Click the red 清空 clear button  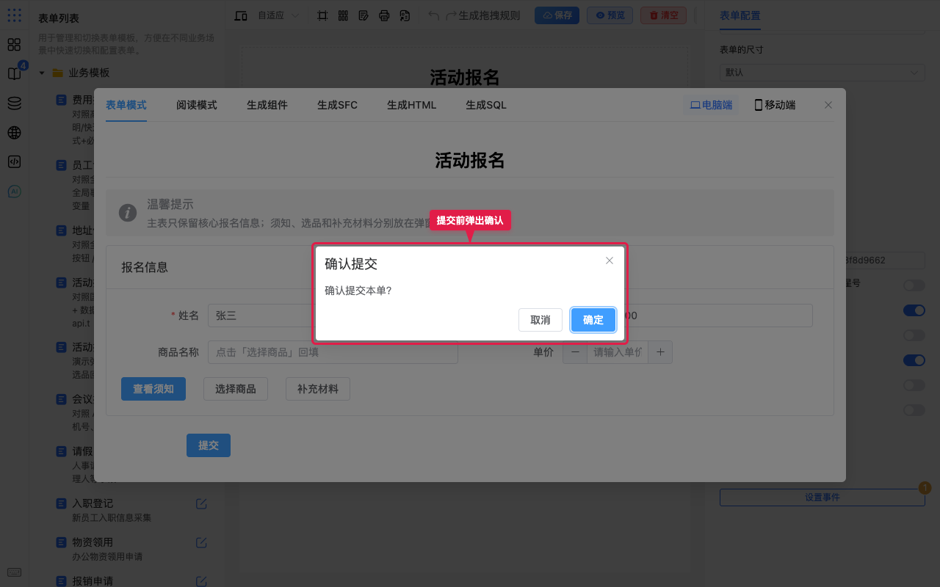pos(663,15)
